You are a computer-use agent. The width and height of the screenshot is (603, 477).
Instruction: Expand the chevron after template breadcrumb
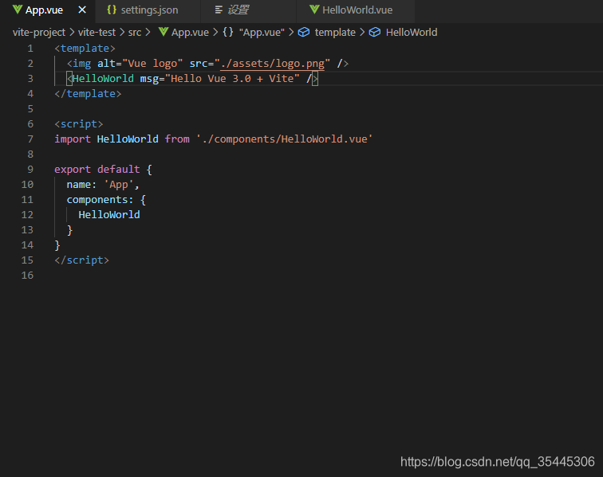pos(362,33)
